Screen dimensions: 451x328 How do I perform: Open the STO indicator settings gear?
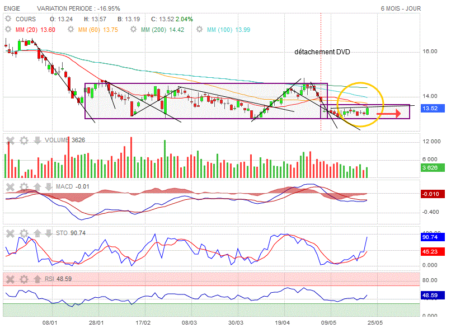(x=24, y=233)
